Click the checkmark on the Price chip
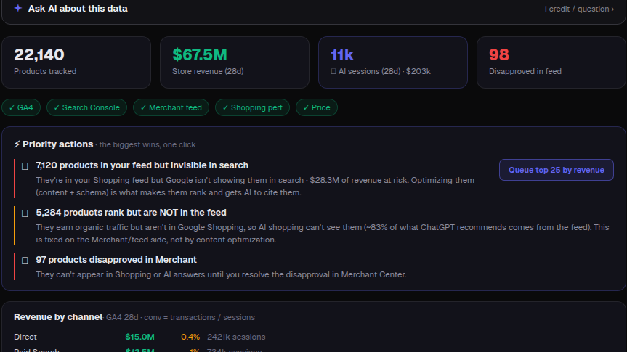Image resolution: width=627 pixels, height=352 pixels. [306, 107]
